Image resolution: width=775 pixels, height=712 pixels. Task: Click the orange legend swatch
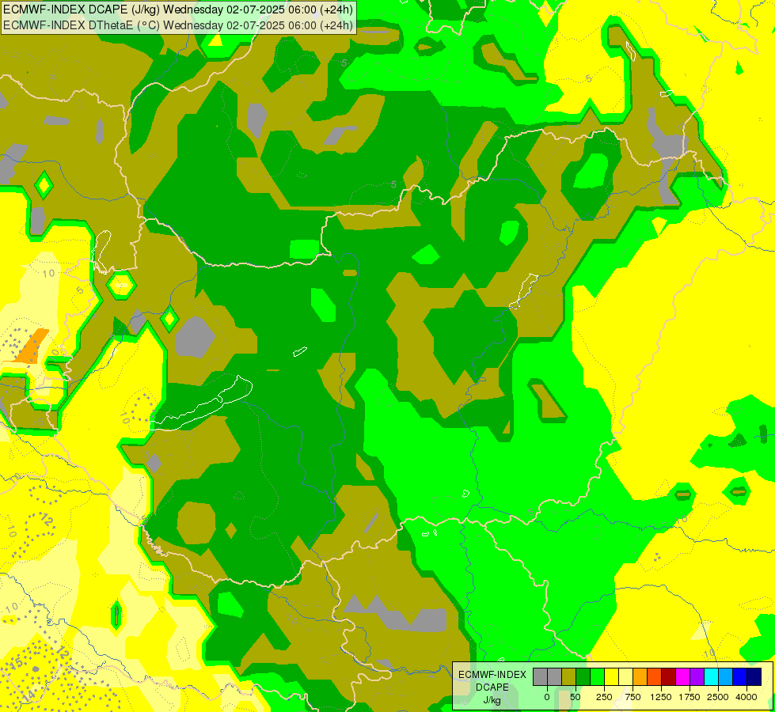(640, 677)
